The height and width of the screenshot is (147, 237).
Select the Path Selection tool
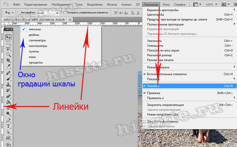click(8, 132)
